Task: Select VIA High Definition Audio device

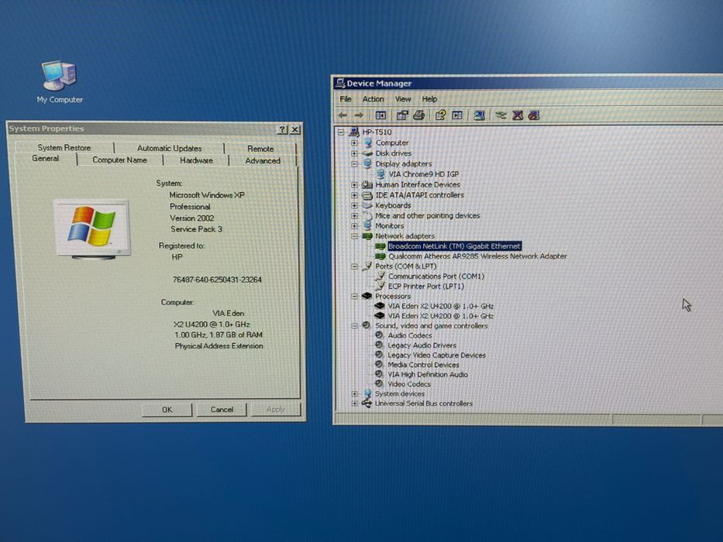Action: pyautogui.click(x=428, y=374)
